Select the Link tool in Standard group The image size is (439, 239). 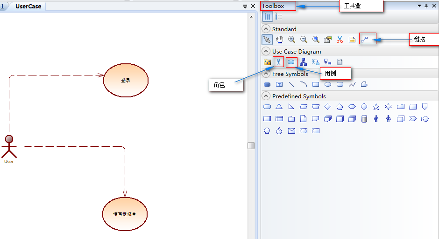coord(364,40)
